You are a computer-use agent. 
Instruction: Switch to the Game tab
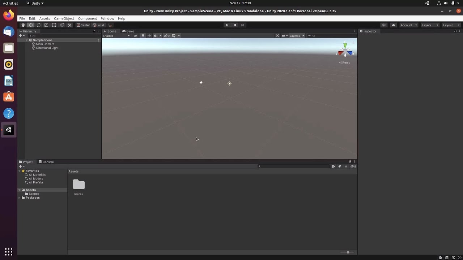(x=128, y=31)
